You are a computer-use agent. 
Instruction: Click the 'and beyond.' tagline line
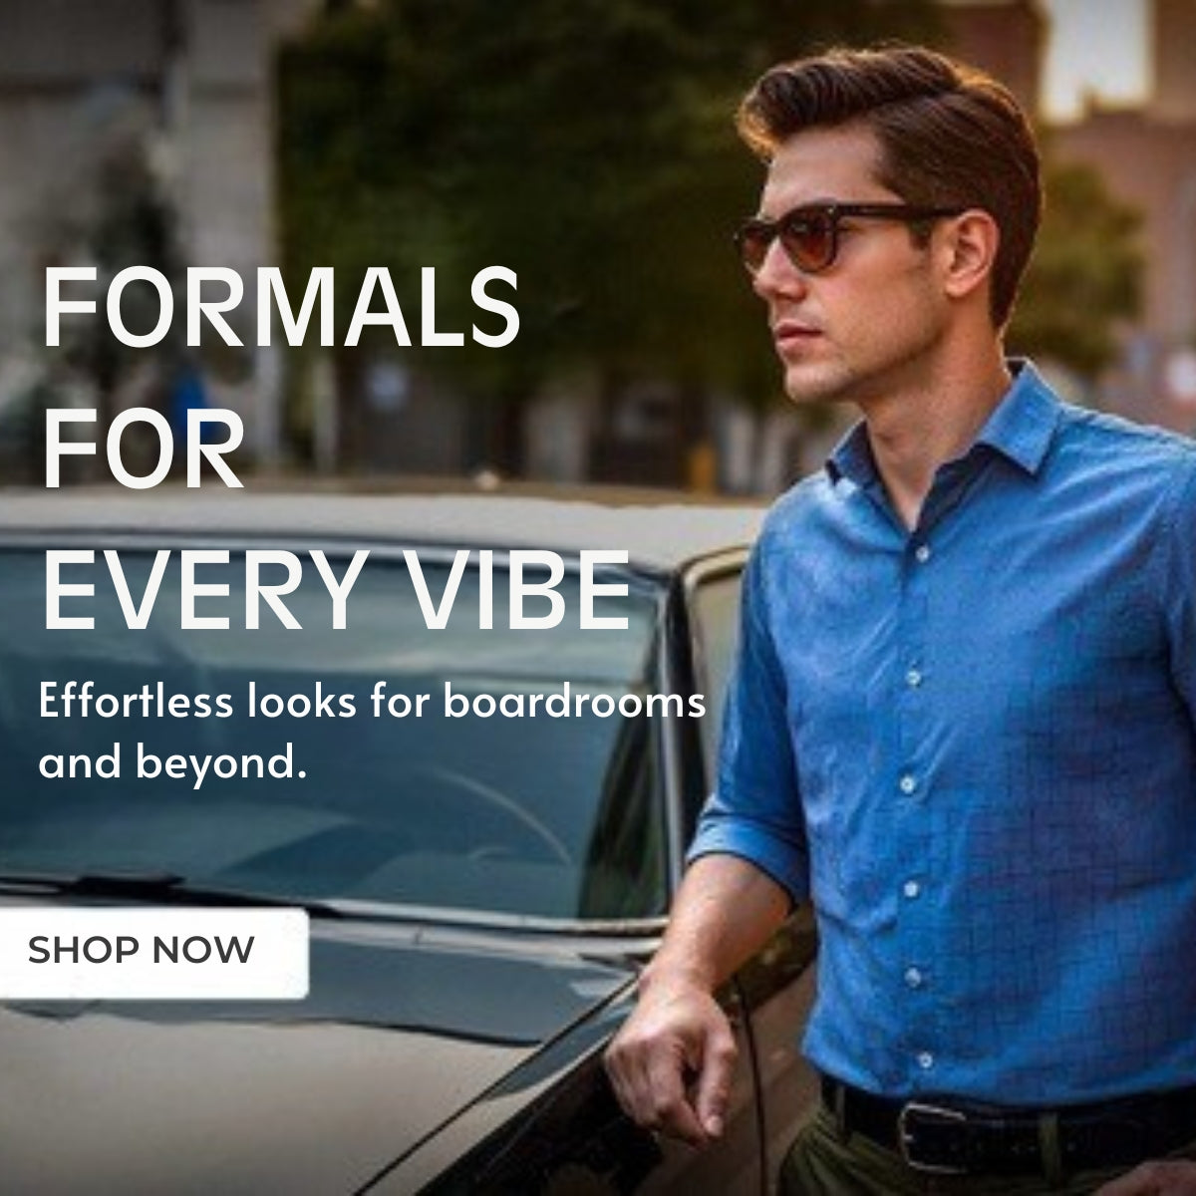click(x=170, y=764)
